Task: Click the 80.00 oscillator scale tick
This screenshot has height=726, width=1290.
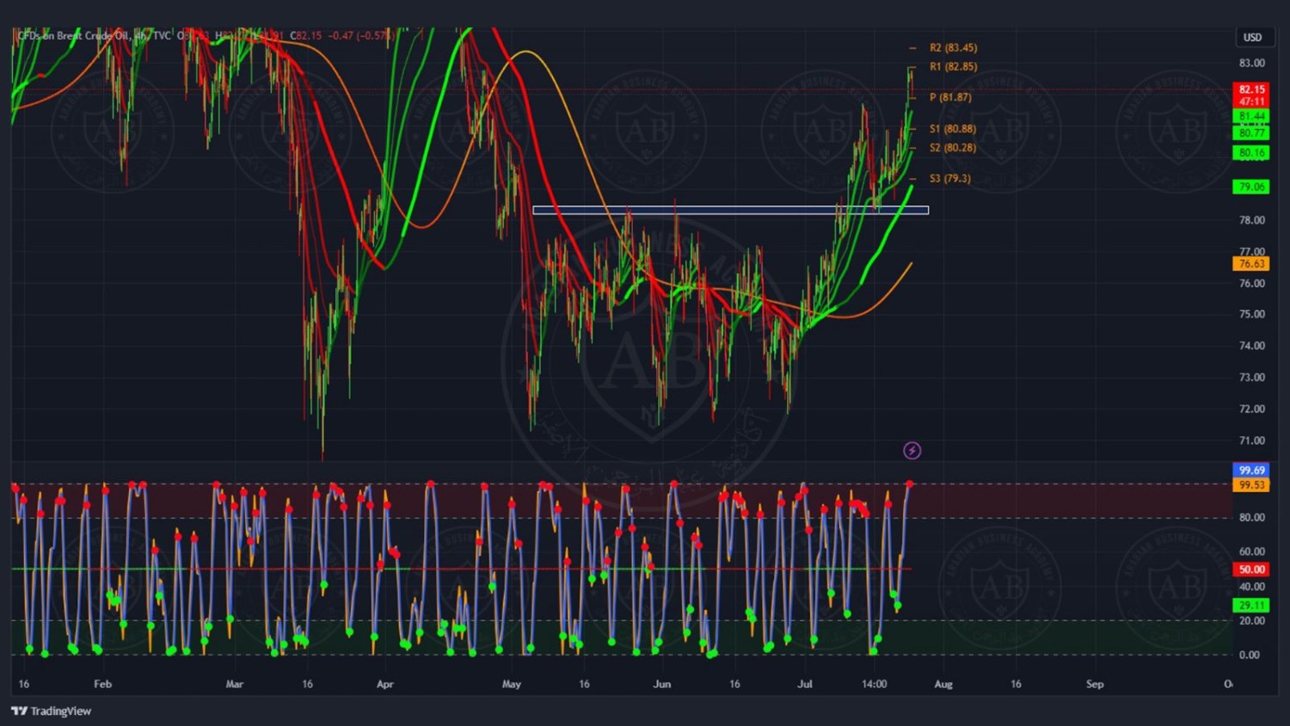Action: point(1251,517)
